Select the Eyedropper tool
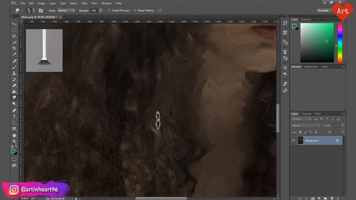356x200 pixels. click(x=14, y=54)
